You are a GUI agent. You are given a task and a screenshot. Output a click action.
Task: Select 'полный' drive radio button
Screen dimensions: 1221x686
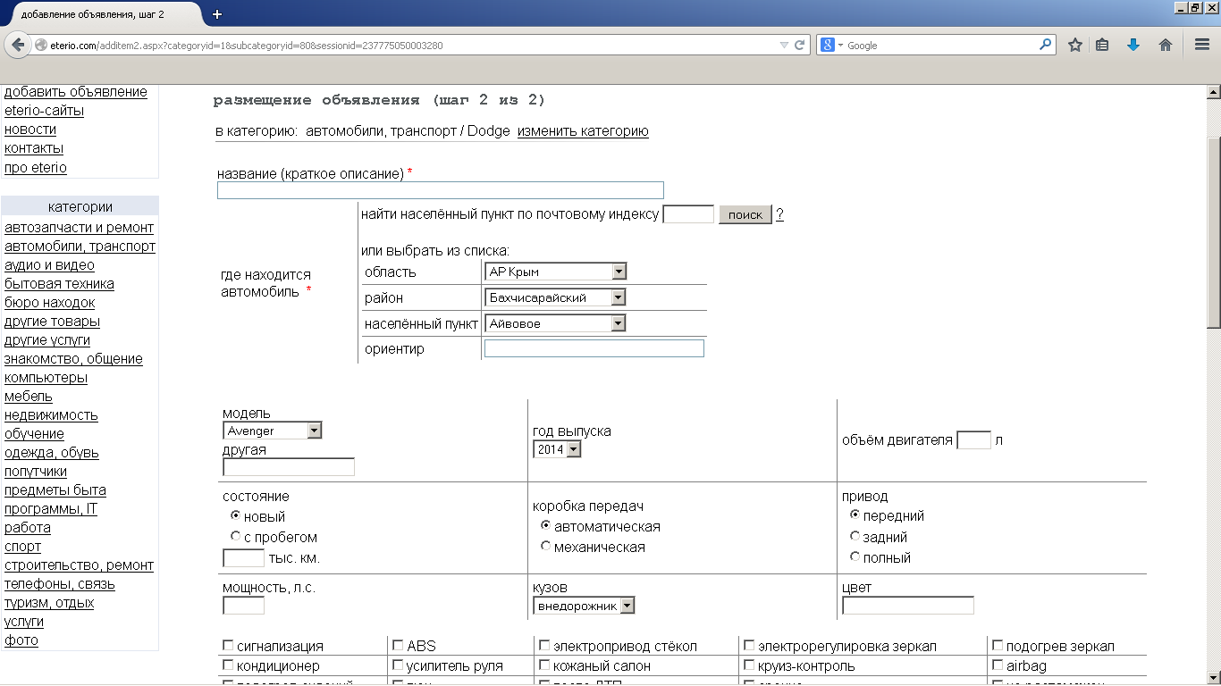855,556
